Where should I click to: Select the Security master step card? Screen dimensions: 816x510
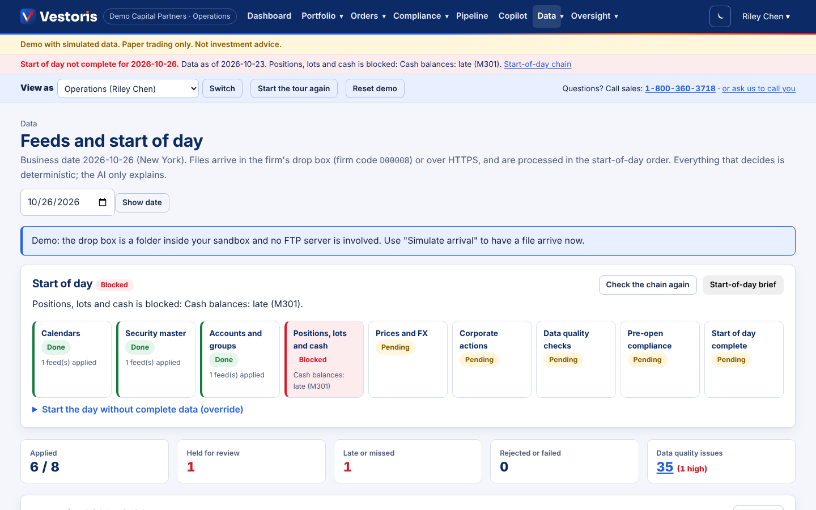(x=156, y=359)
